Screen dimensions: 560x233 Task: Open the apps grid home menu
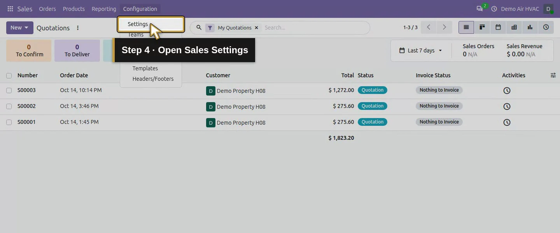coord(10,9)
